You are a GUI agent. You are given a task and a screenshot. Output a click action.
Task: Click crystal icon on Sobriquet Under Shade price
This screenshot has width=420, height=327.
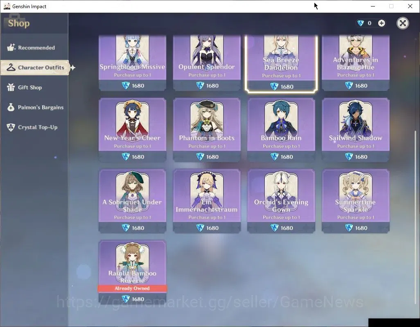[x=126, y=228]
